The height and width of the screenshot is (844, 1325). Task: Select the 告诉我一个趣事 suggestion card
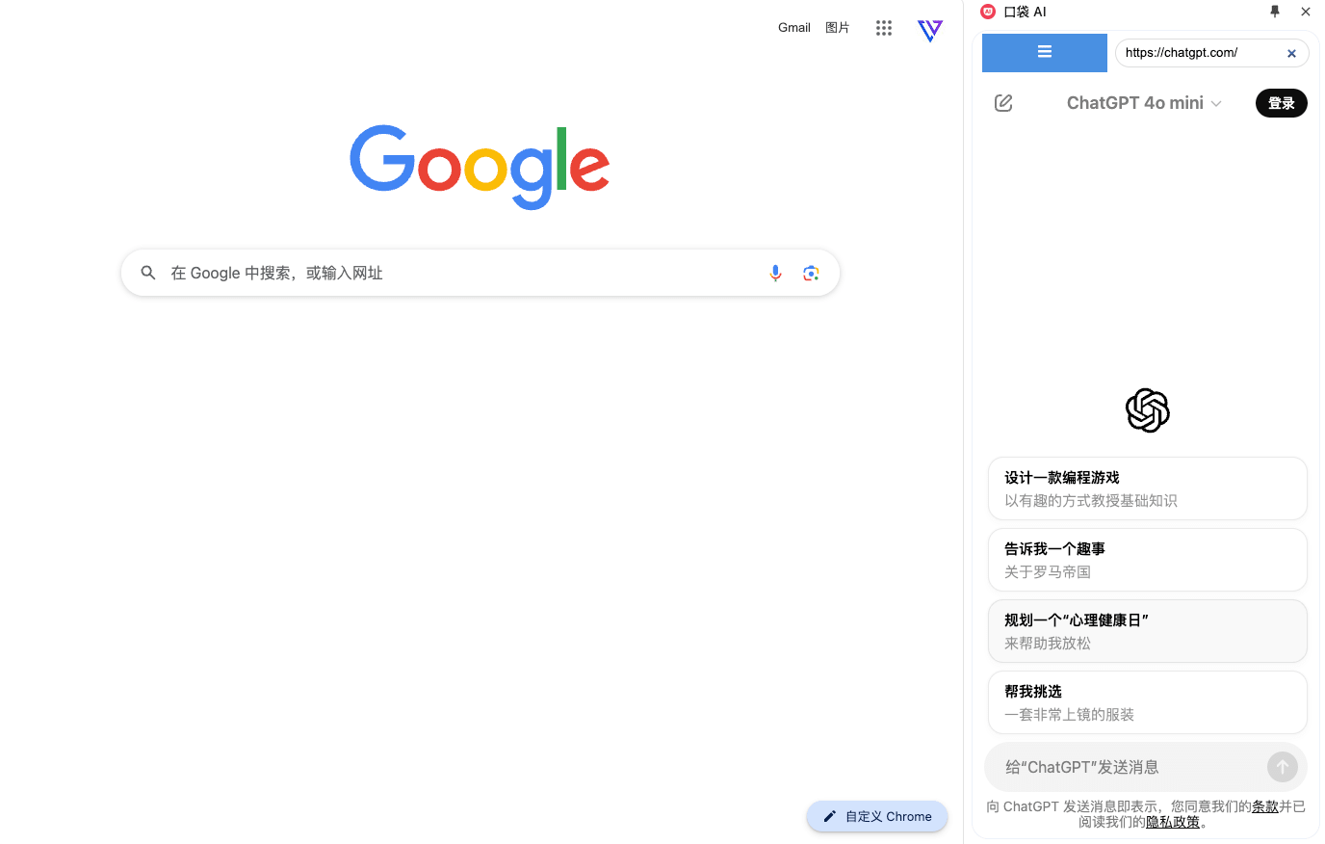pyautogui.click(x=1148, y=560)
